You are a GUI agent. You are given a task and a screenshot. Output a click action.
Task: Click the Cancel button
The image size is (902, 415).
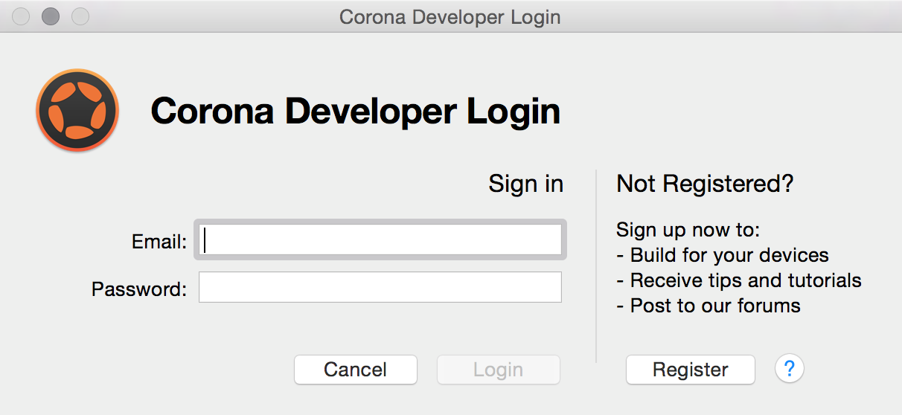356,370
